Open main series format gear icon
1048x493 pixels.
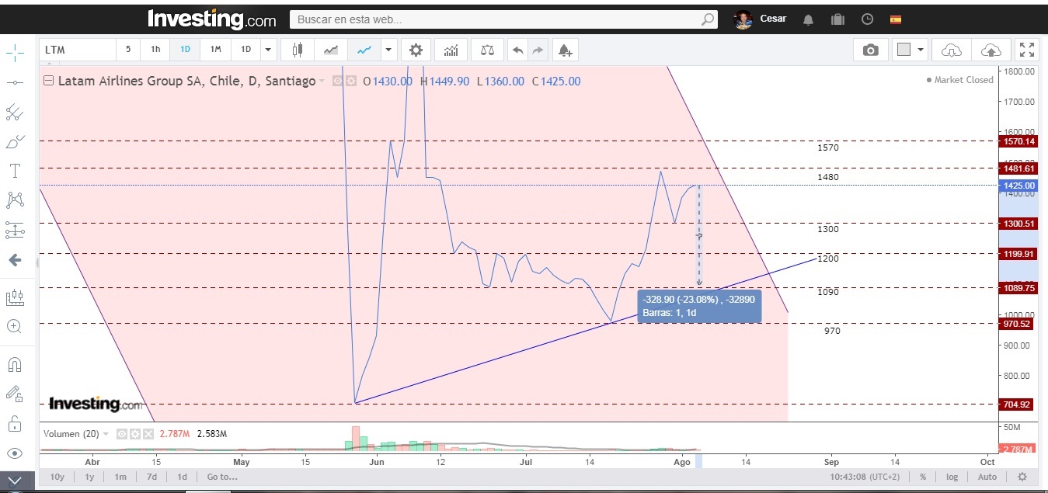350,81
